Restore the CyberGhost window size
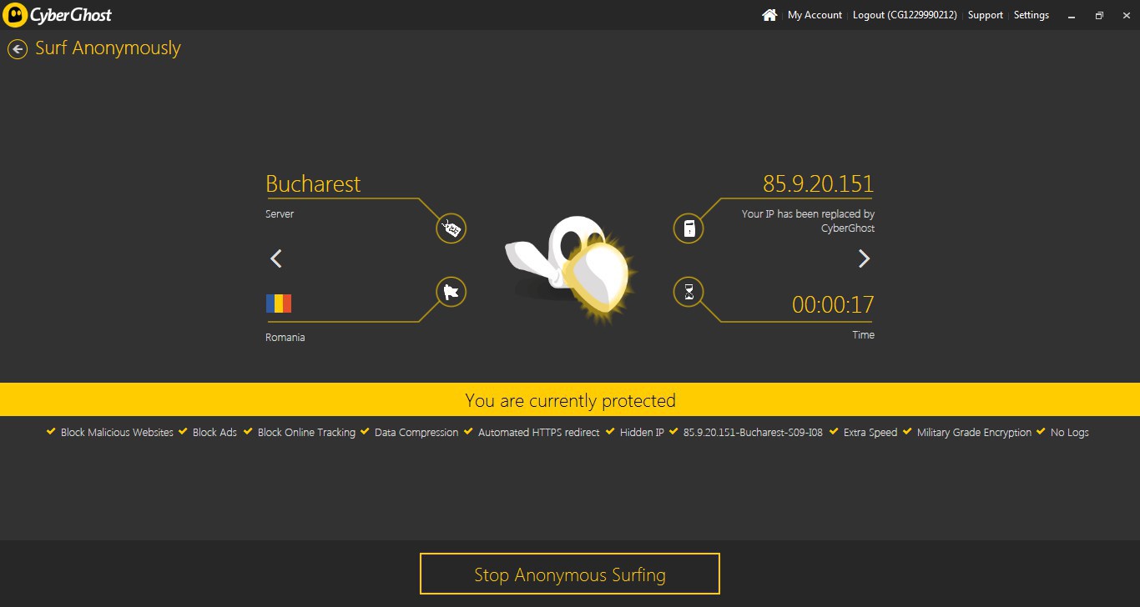This screenshot has width=1140, height=607. pyautogui.click(x=1099, y=15)
